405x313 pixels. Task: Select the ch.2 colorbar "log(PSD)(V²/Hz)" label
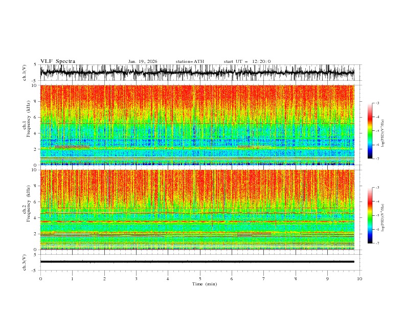coord(382,217)
